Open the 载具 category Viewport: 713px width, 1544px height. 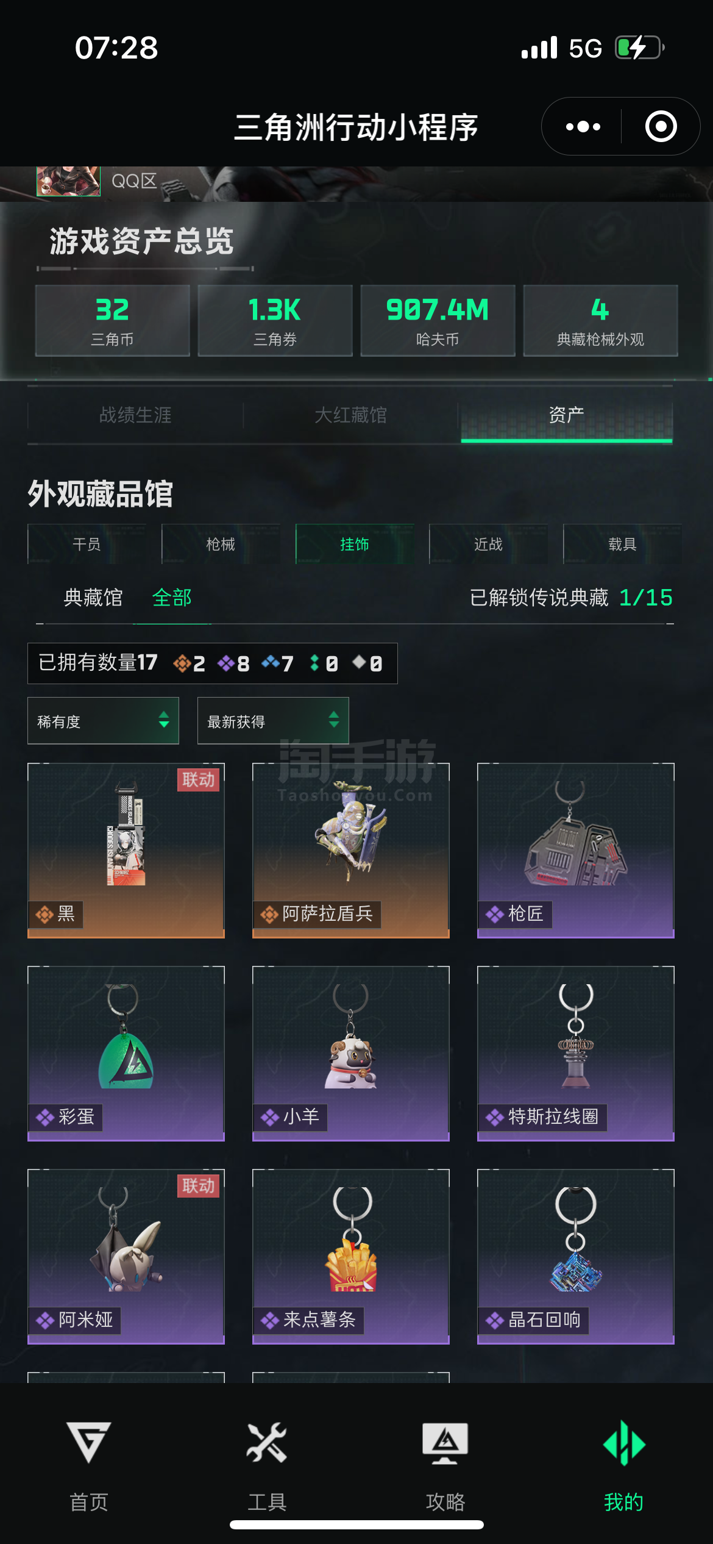click(x=622, y=544)
